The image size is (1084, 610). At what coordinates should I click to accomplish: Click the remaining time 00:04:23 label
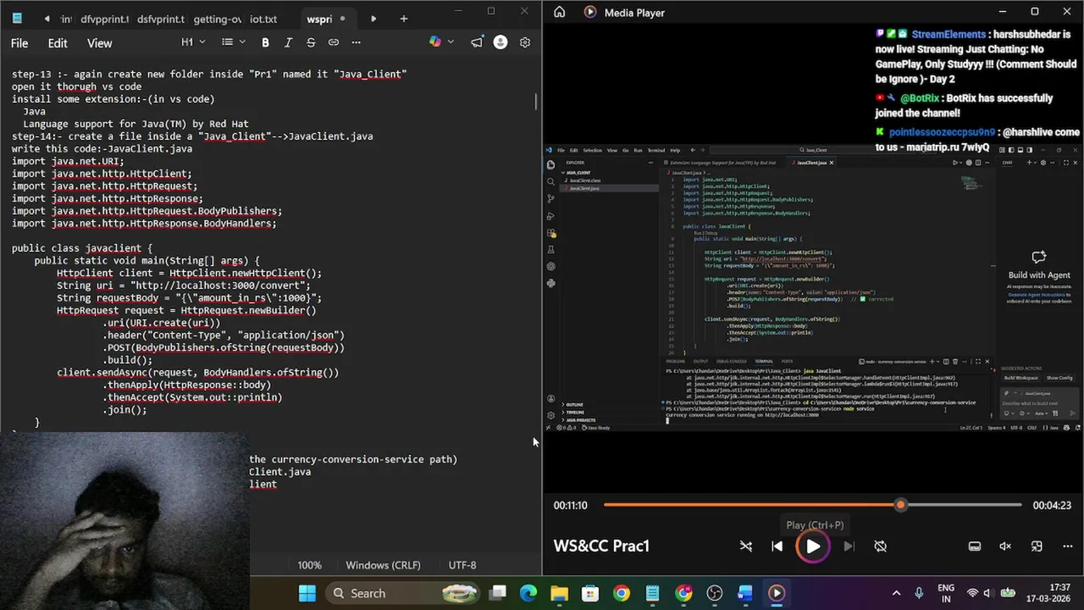pyautogui.click(x=1052, y=505)
